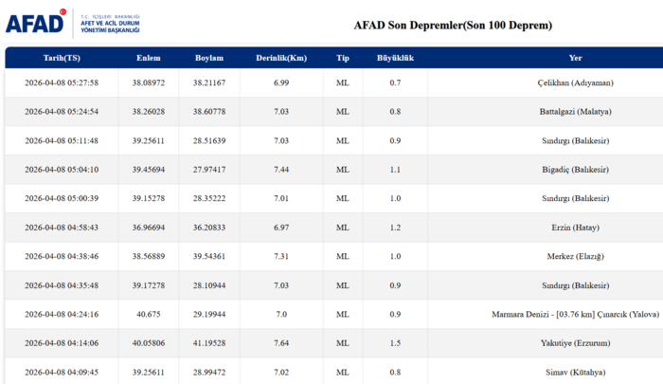Click latitude value 38.08972
This screenshot has height=384, width=663.
tap(149, 83)
